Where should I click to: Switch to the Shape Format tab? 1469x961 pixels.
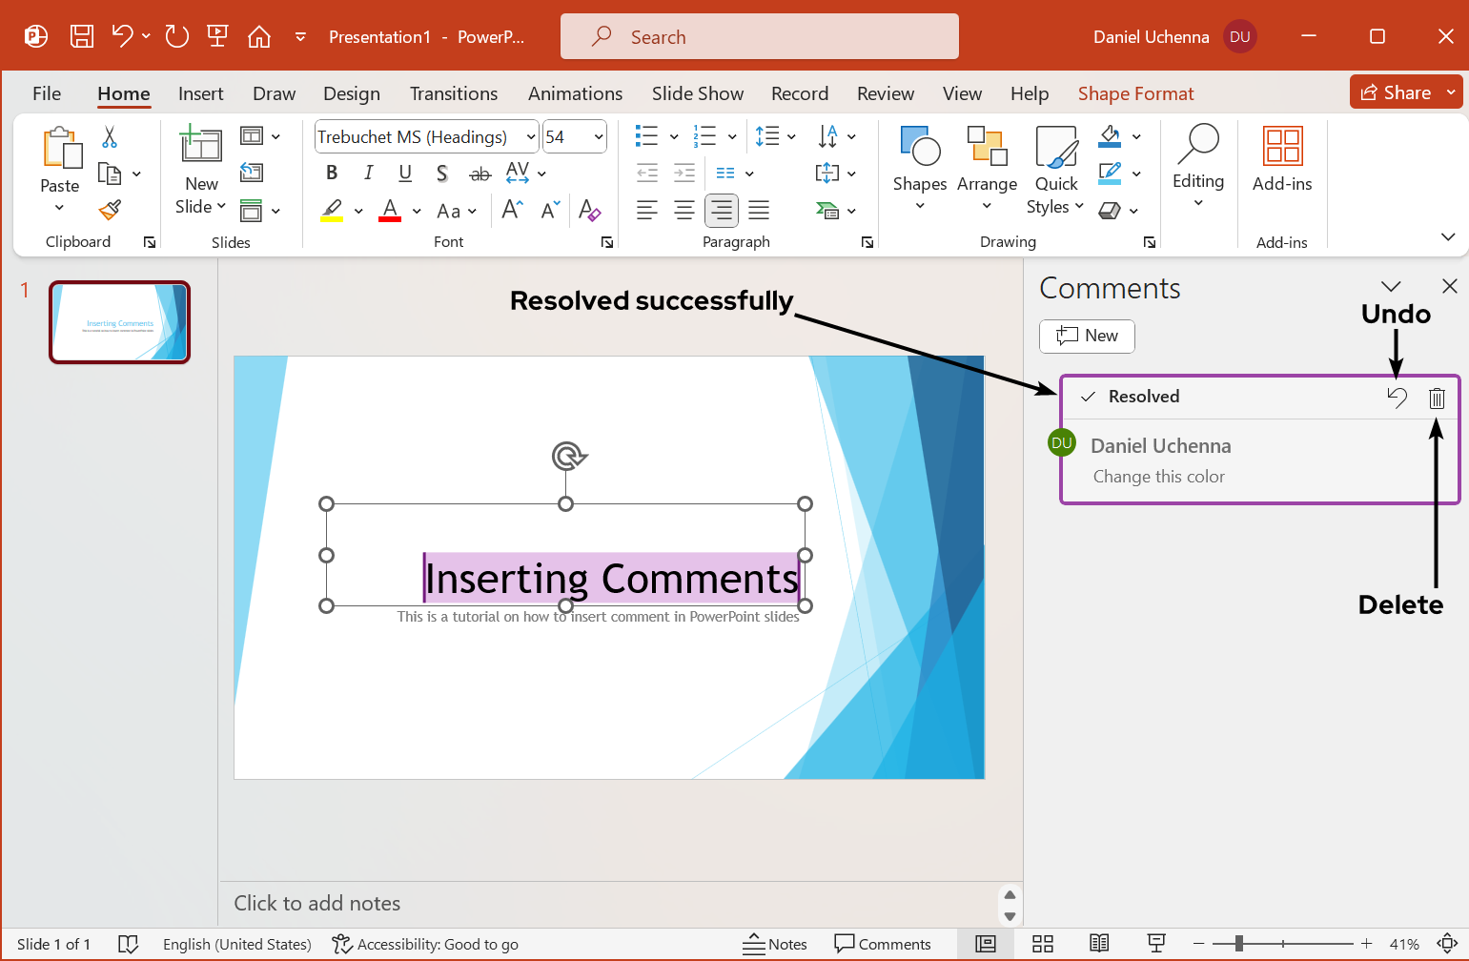click(x=1135, y=93)
